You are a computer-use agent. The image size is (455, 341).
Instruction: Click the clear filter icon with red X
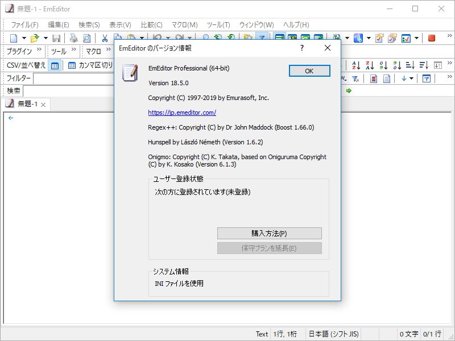pyautogui.click(x=355, y=79)
